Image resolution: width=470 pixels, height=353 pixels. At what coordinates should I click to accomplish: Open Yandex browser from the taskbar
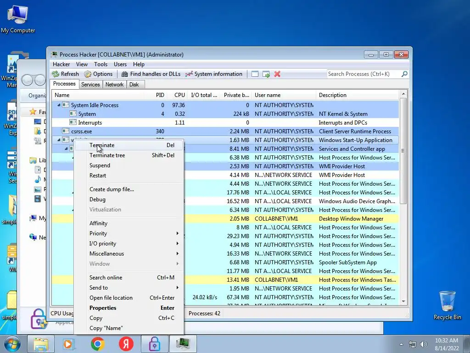coord(126,344)
